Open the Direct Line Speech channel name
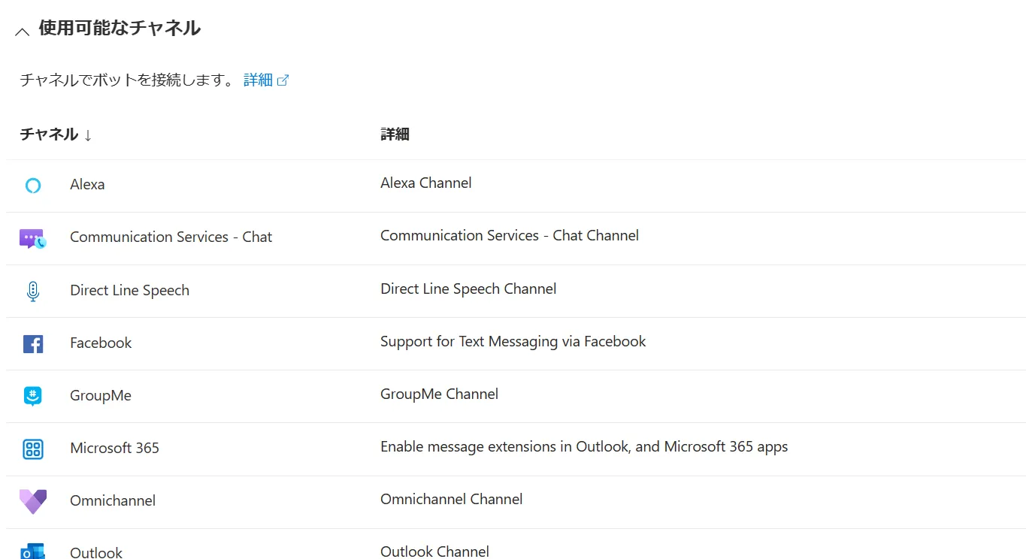This screenshot has height=559, width=1026. [129, 291]
